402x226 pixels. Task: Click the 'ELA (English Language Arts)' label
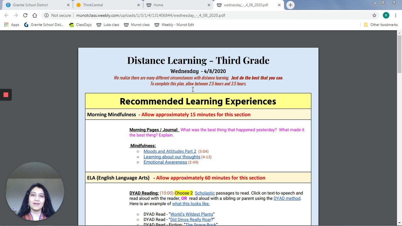click(118, 178)
